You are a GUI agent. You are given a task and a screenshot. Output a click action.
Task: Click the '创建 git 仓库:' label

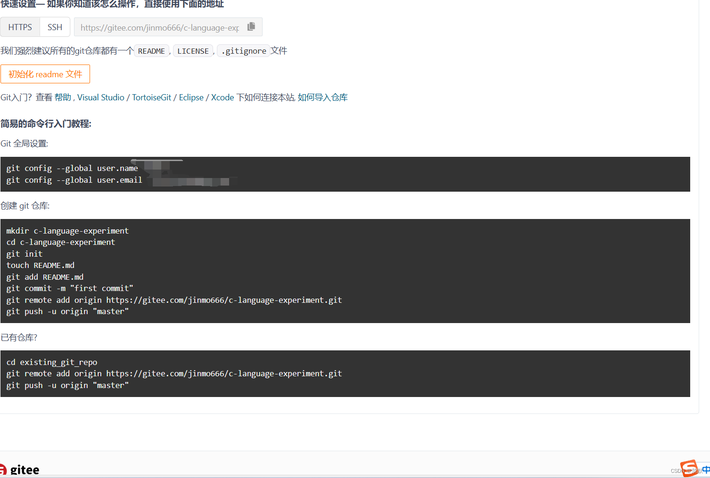(25, 206)
